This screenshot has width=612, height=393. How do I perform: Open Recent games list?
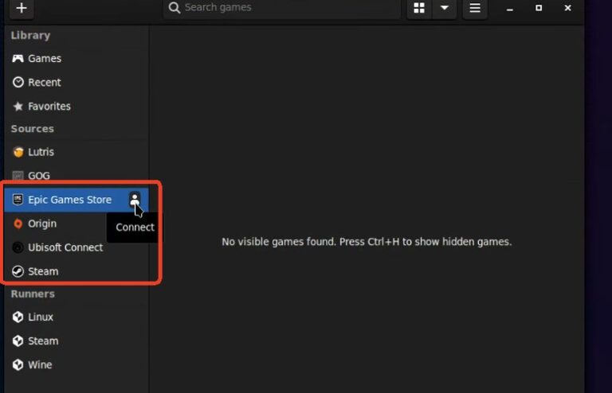pyautogui.click(x=76, y=82)
